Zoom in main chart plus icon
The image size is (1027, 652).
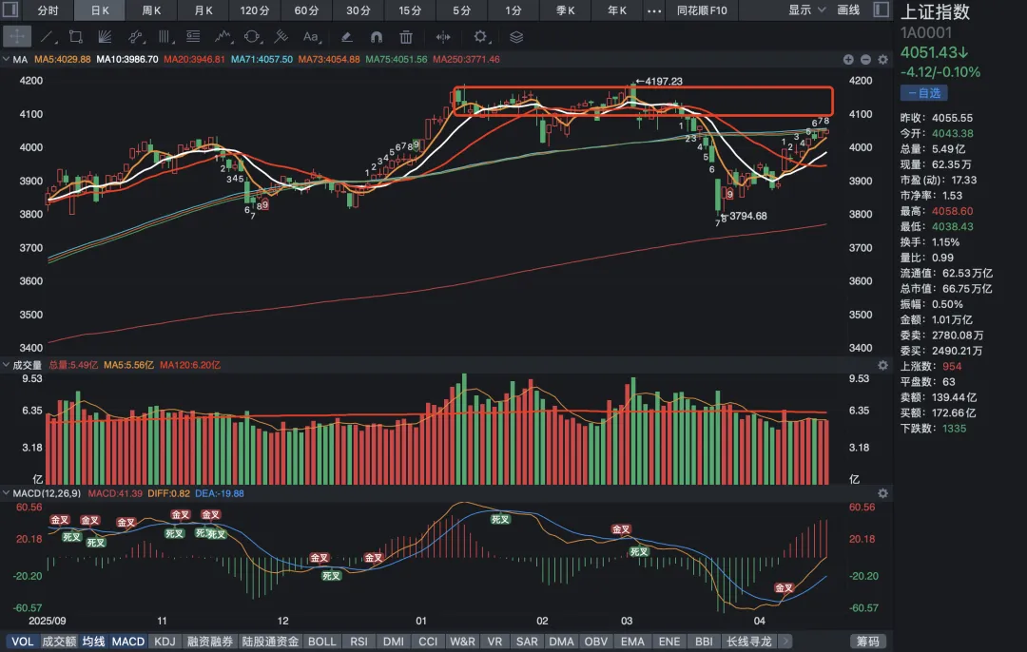click(x=848, y=60)
